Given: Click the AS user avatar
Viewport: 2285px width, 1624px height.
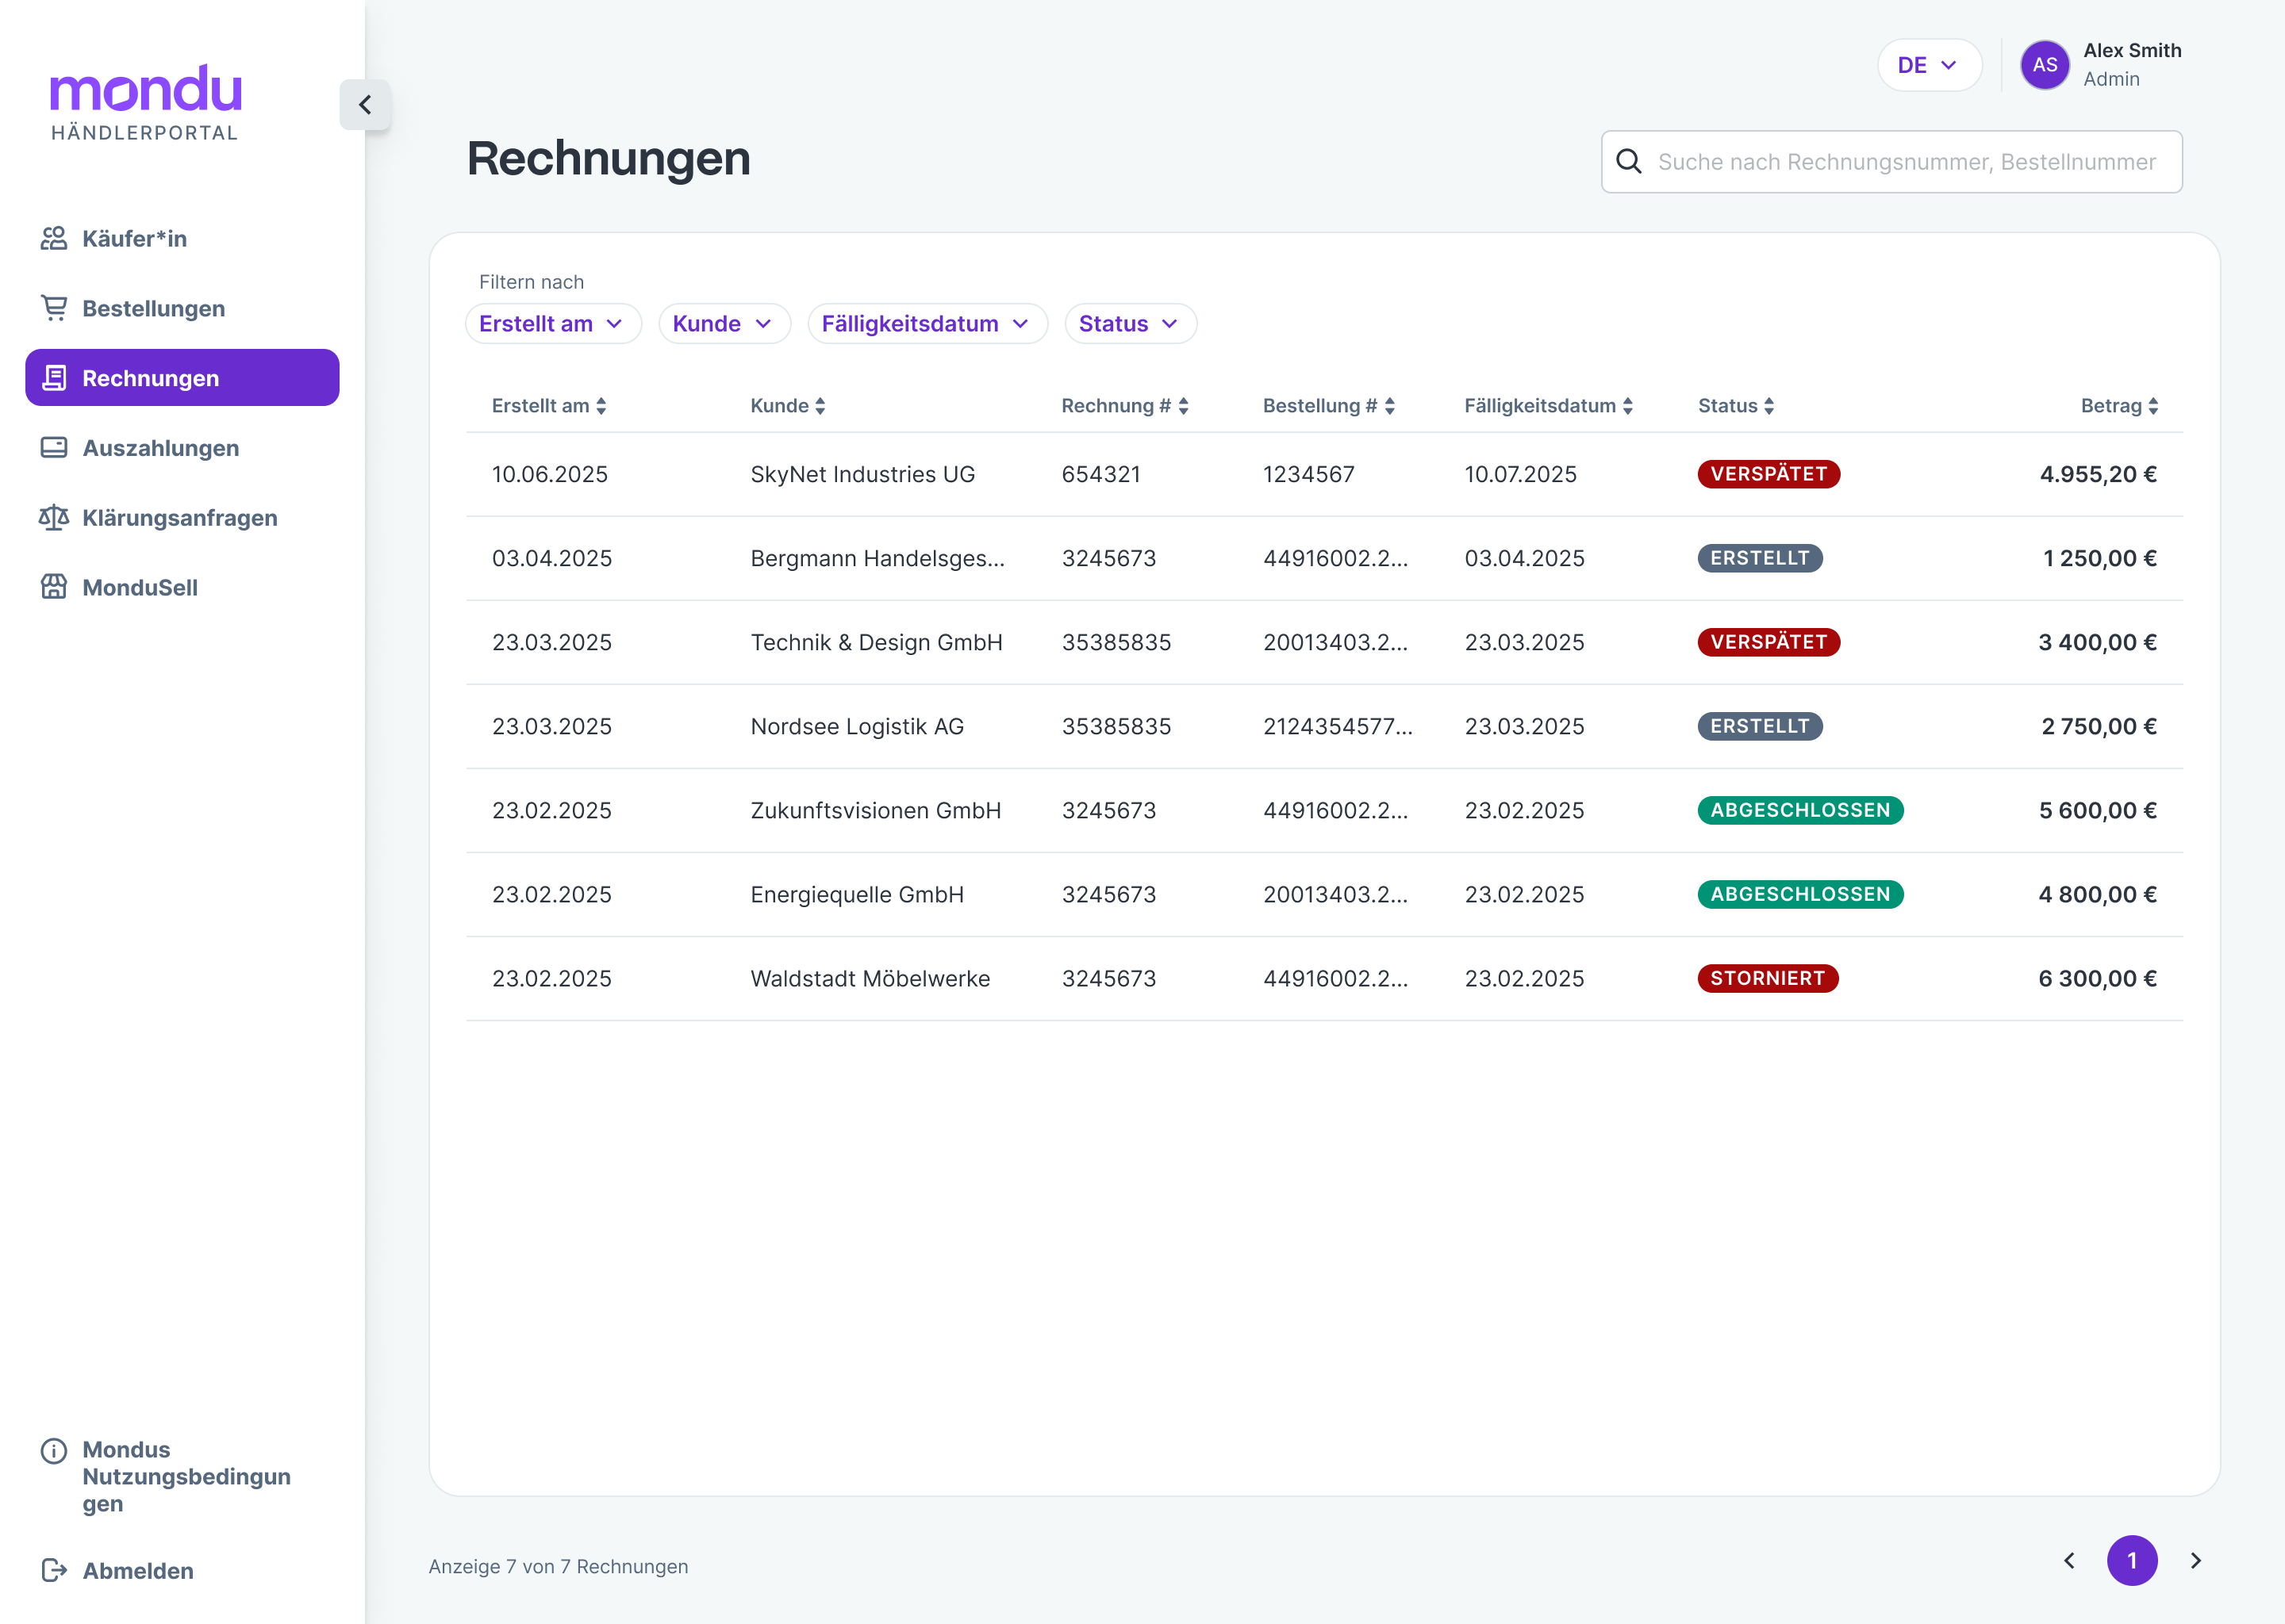Looking at the screenshot, I should 2044,65.
